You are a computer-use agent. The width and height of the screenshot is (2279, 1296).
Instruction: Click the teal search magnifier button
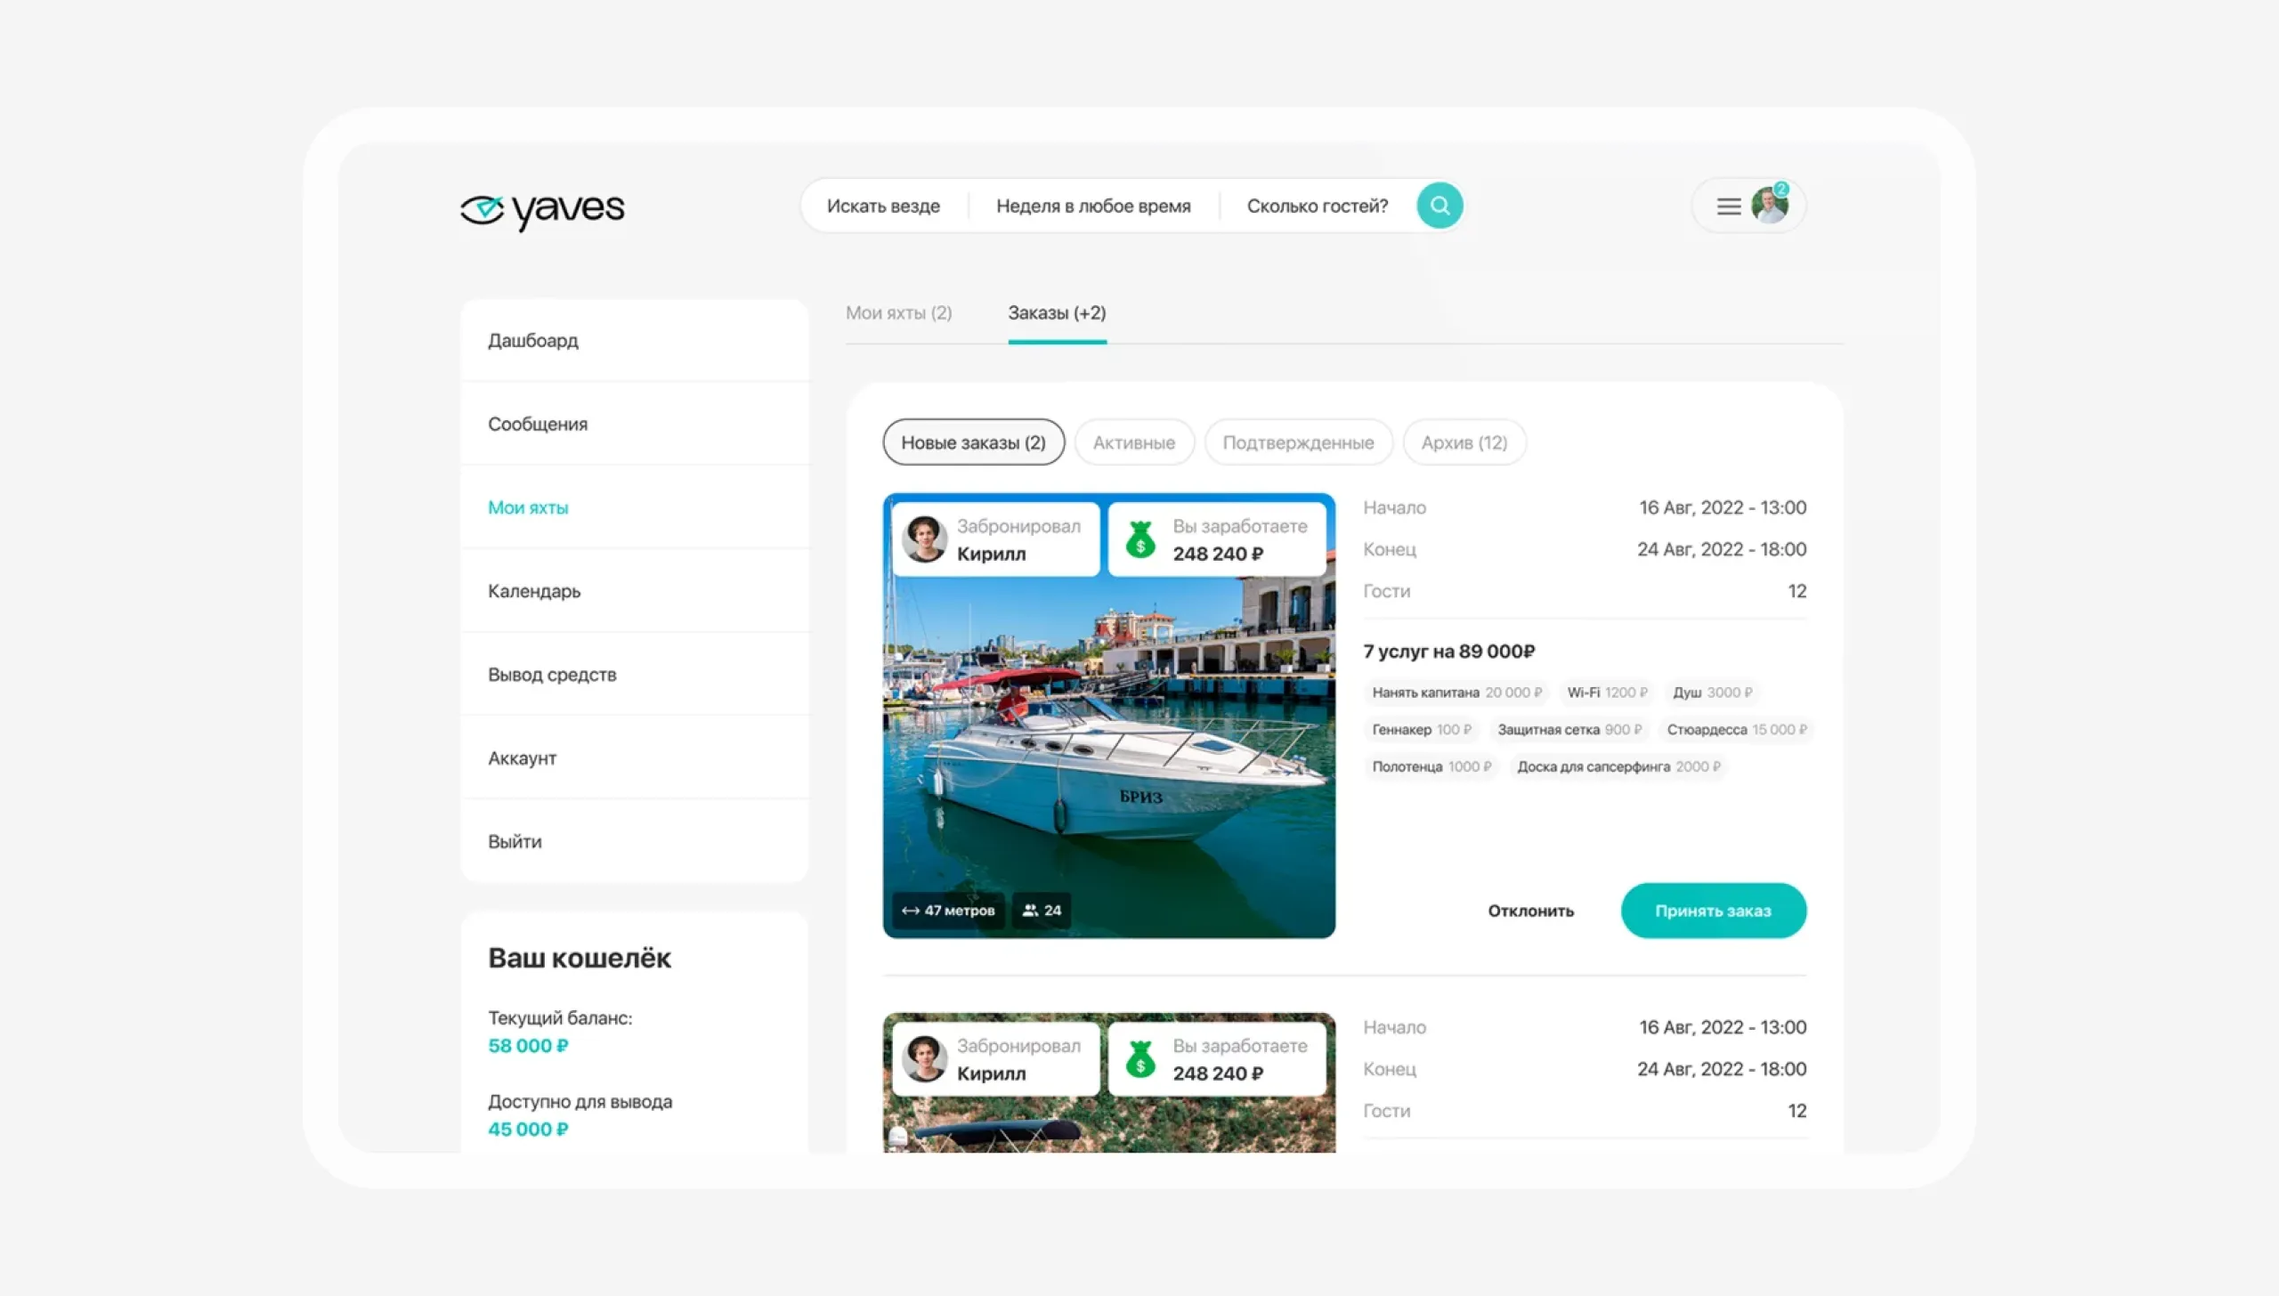click(1439, 206)
